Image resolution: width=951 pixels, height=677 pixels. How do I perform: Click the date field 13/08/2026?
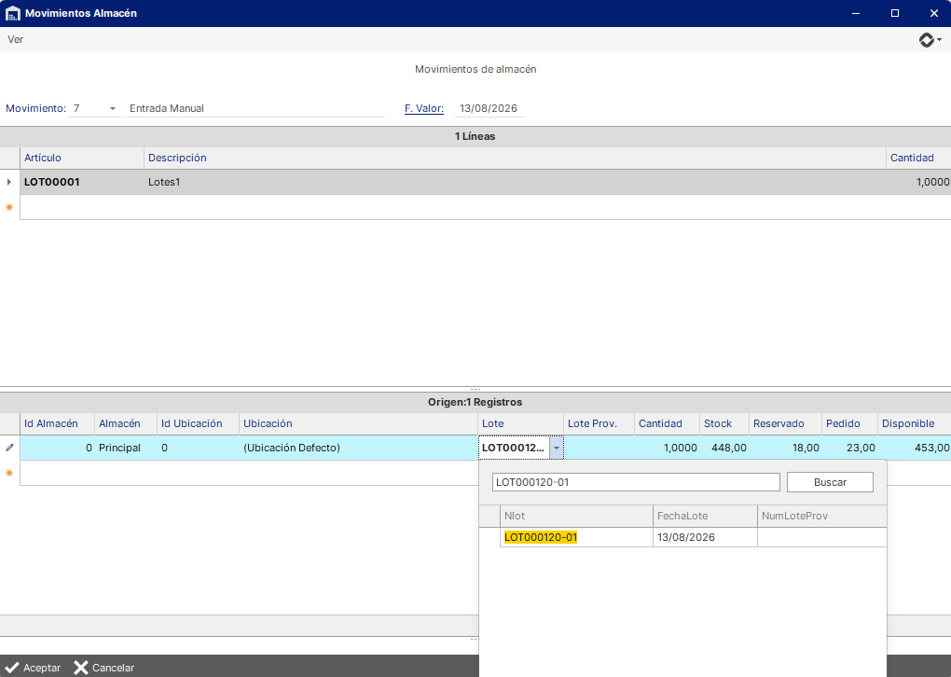point(489,108)
